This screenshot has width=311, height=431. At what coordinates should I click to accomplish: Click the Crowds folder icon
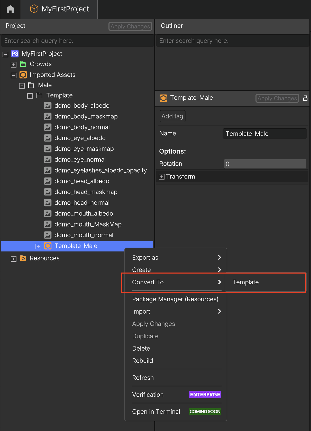(x=23, y=64)
